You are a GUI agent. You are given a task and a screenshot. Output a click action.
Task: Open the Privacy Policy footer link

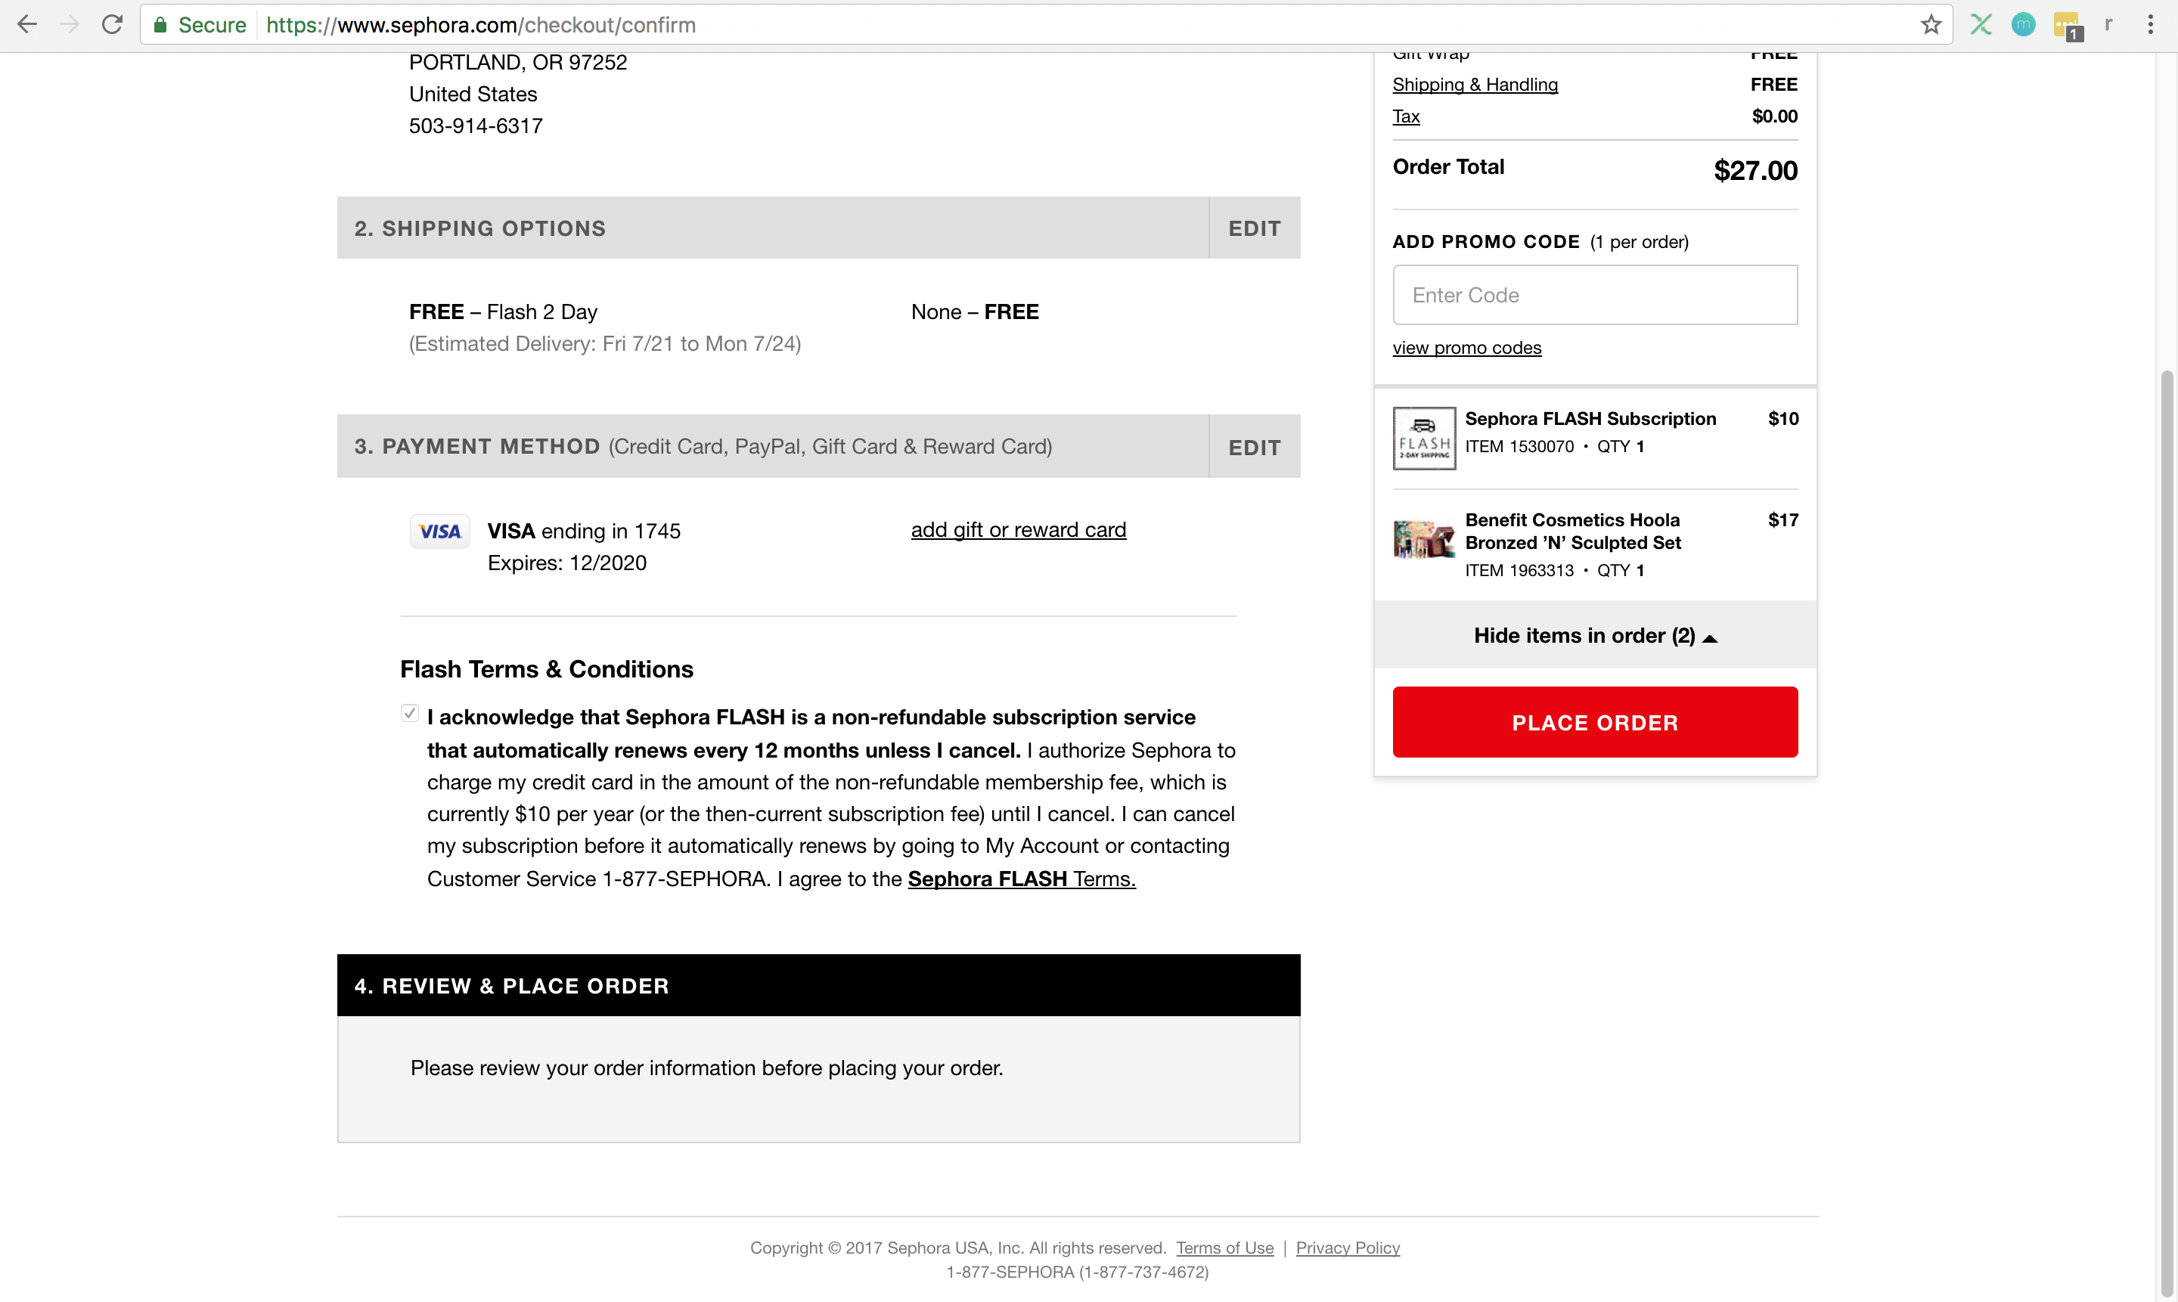coord(1347,1248)
